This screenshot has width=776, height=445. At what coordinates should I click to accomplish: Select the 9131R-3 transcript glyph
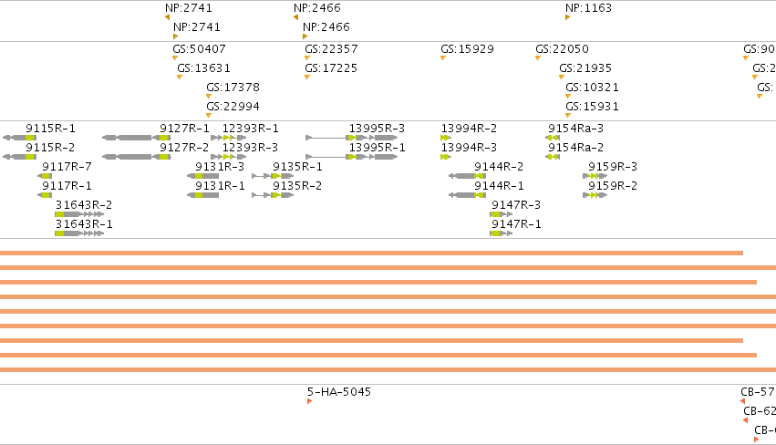click(203, 176)
